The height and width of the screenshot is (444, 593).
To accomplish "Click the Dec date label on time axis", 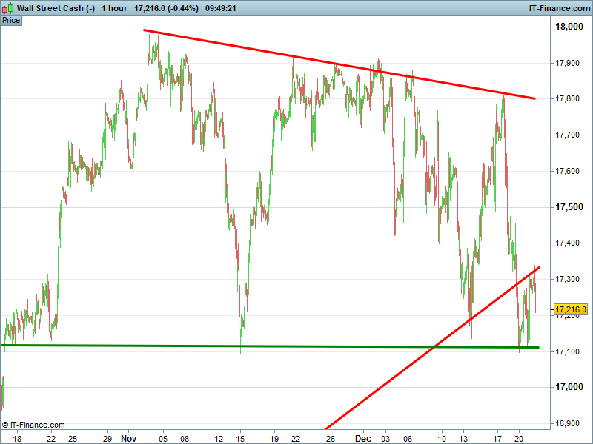I will click(x=363, y=439).
